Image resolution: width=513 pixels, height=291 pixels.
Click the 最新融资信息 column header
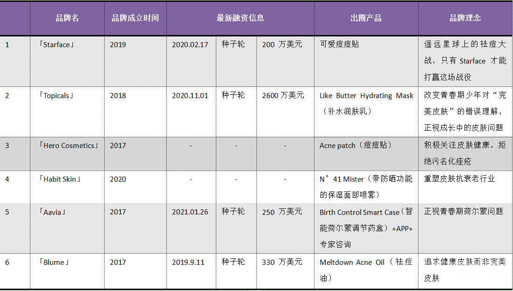[x=240, y=18]
